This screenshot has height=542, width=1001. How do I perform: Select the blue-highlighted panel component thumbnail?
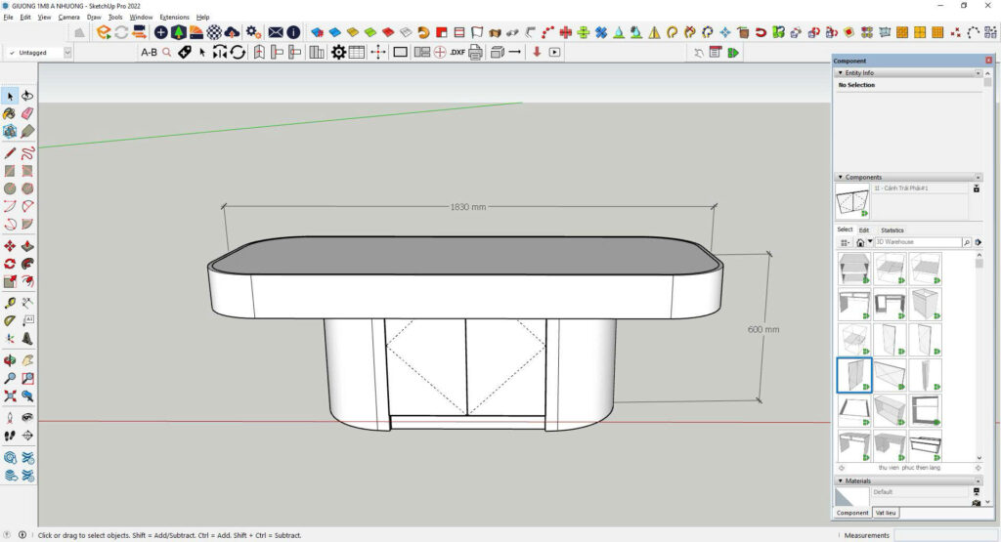pyautogui.click(x=854, y=375)
